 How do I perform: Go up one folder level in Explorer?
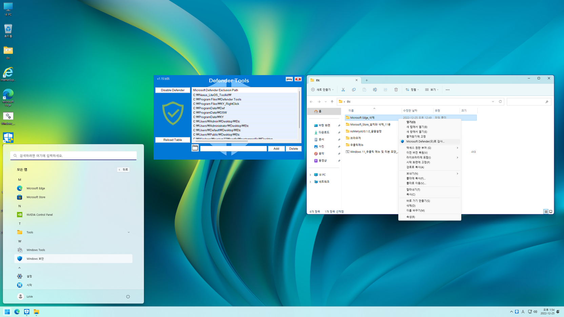(x=332, y=102)
